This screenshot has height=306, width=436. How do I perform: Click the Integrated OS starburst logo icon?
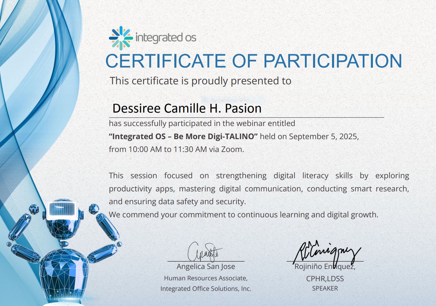[x=121, y=38]
